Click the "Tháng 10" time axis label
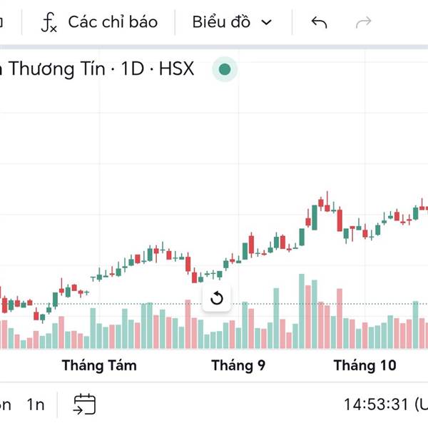 [365, 366]
